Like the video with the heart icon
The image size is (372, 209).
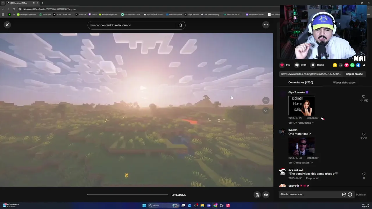click(282, 65)
